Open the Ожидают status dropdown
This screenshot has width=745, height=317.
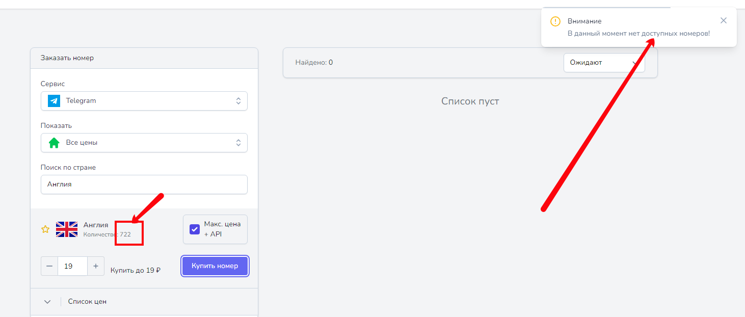(603, 63)
